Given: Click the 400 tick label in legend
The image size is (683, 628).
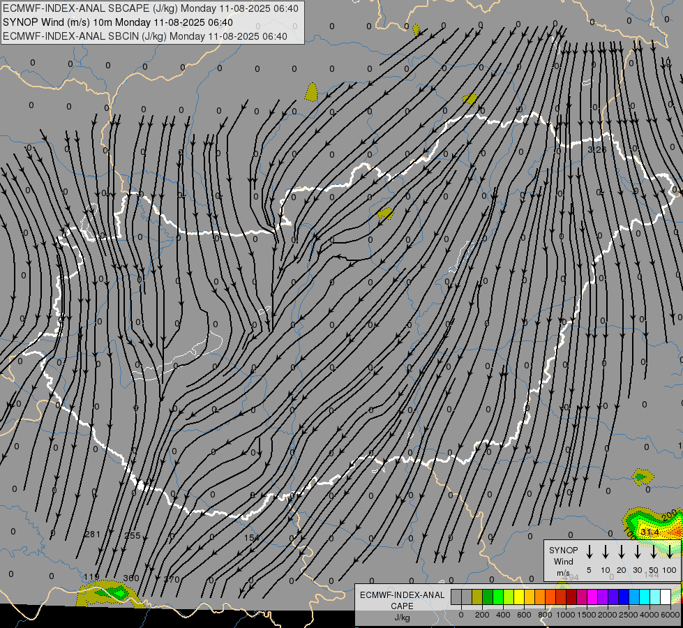Looking at the screenshot, I should [503, 615].
